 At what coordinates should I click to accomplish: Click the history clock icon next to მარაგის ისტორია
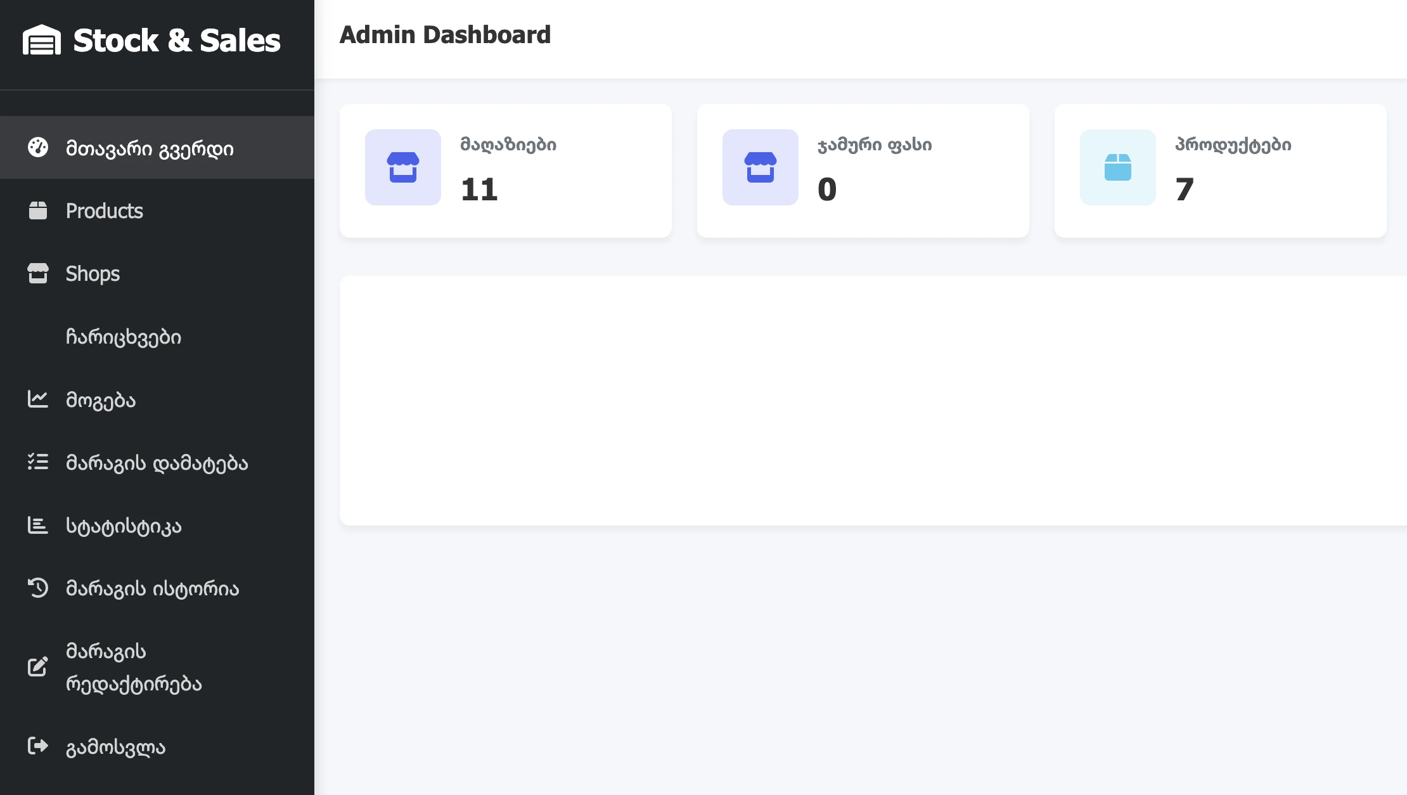[38, 588]
